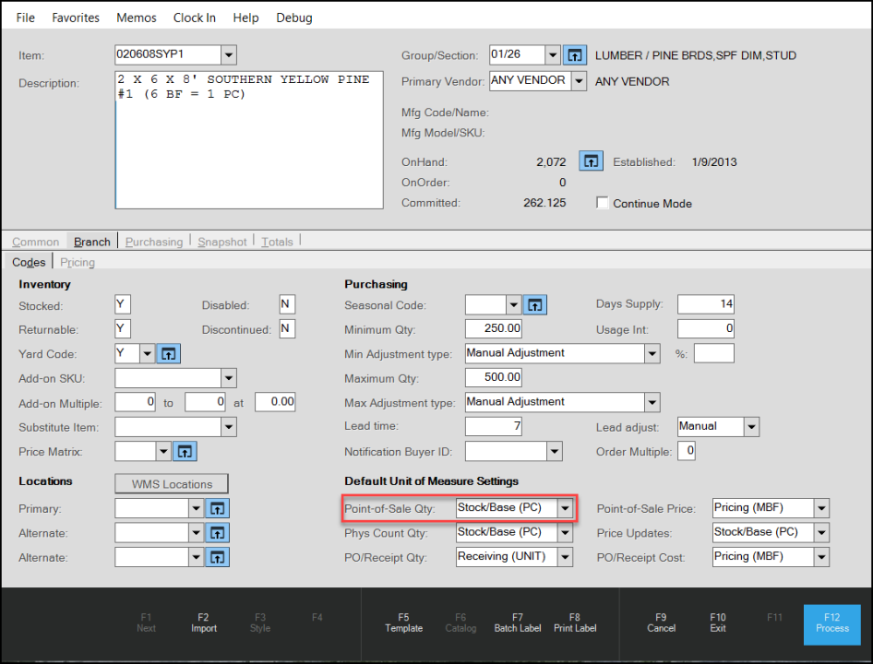Click F7 Batch Label button
The width and height of the screenshot is (873, 664).
coord(517,622)
